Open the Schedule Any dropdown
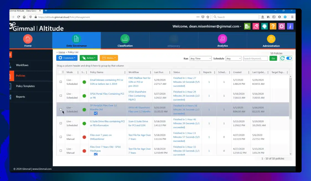This screenshot has height=181, width=311. coord(234,58)
